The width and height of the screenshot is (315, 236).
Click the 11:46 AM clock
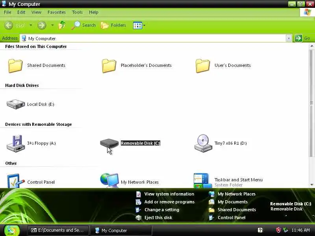pos(300,230)
